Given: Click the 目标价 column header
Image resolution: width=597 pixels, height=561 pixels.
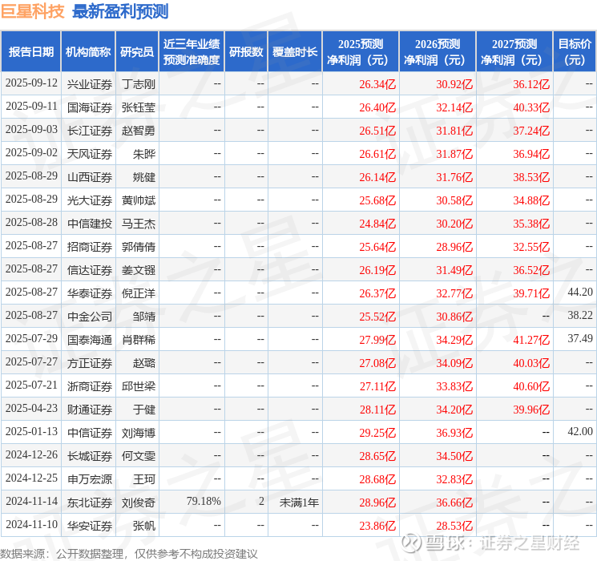Looking at the screenshot, I should (x=574, y=52).
